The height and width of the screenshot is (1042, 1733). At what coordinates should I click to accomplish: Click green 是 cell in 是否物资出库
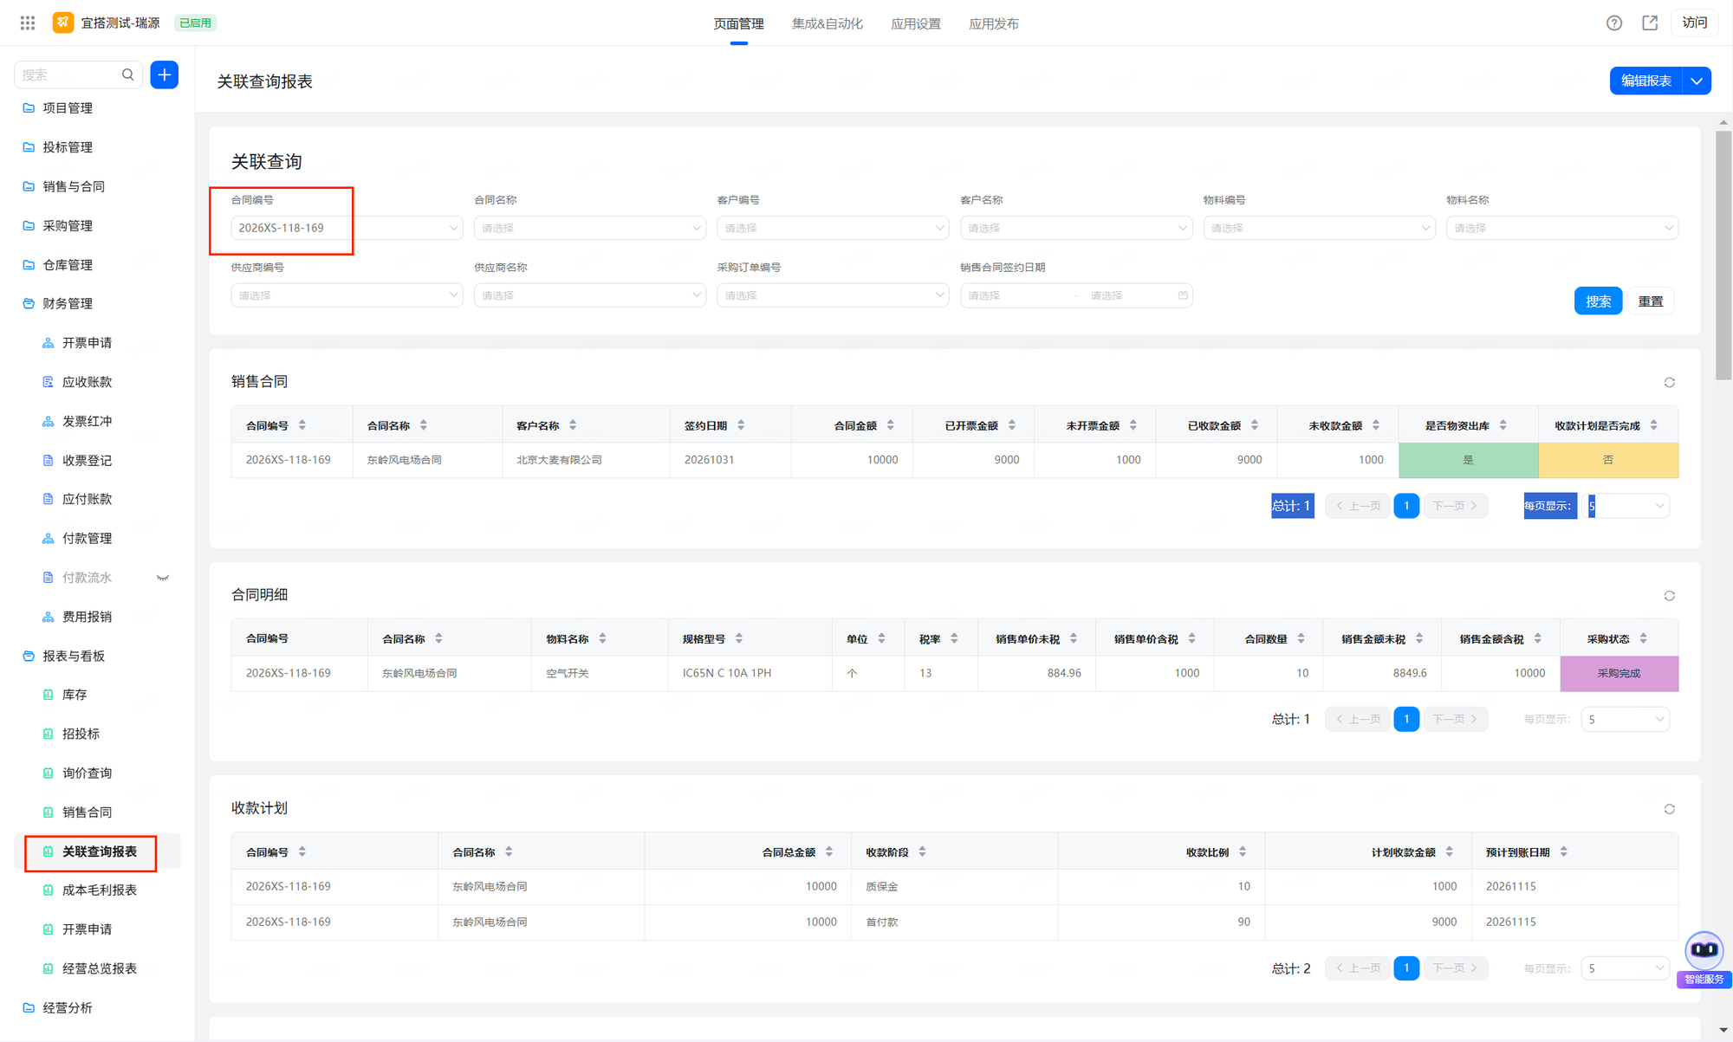click(x=1469, y=460)
